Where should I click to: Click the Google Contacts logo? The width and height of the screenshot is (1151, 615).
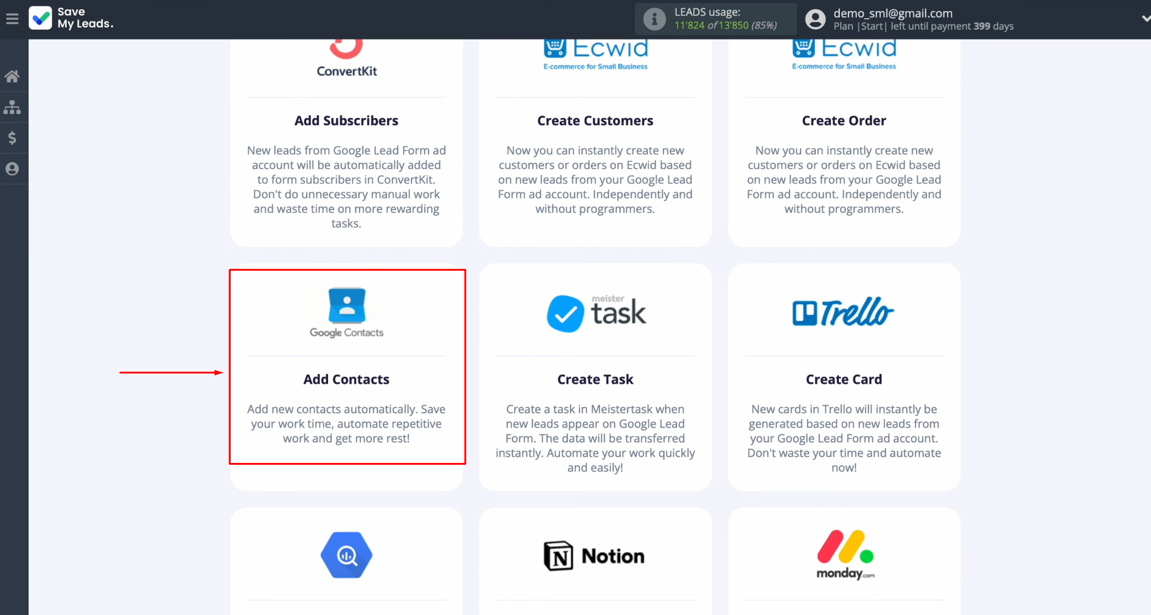pyautogui.click(x=347, y=313)
